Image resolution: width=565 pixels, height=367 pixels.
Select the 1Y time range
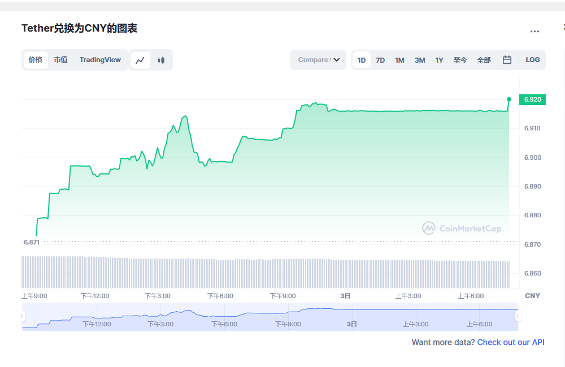pos(439,60)
